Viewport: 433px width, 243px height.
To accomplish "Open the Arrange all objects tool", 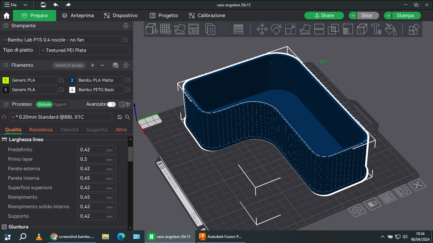I will pos(193,29).
